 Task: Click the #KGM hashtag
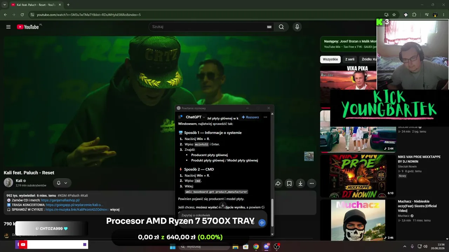click(x=62, y=195)
